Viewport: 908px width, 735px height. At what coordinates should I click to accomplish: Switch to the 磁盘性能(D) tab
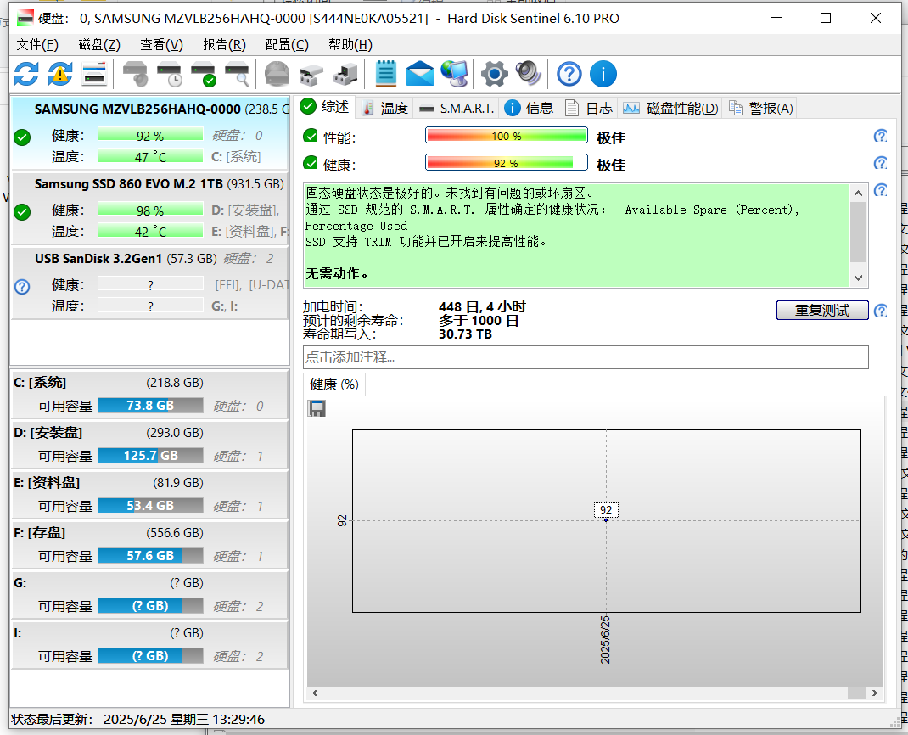tap(670, 109)
